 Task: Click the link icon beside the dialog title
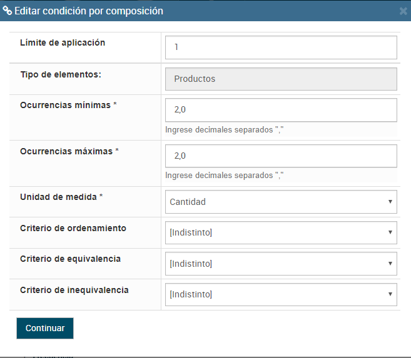coord(7,11)
